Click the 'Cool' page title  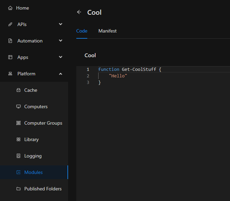[94, 12]
